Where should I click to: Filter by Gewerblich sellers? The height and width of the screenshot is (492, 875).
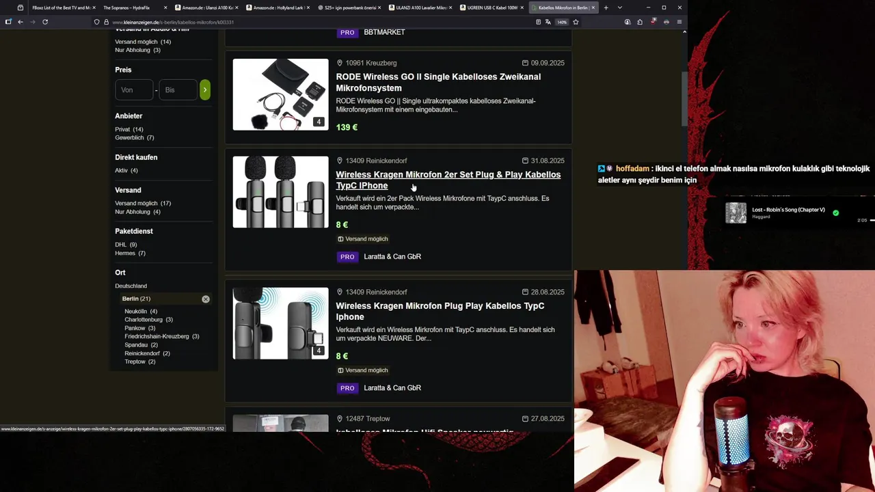pyautogui.click(x=135, y=137)
